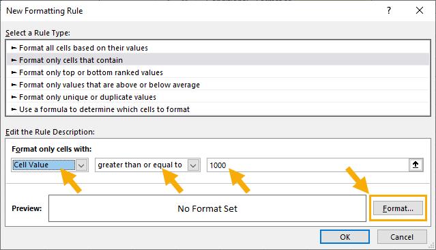The height and width of the screenshot is (250, 436).
Task: Click the value field containing 1000
Action: point(308,165)
